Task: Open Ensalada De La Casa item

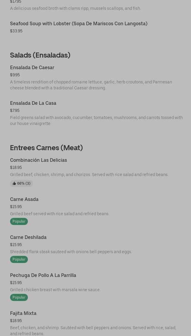Action: pos(33,103)
